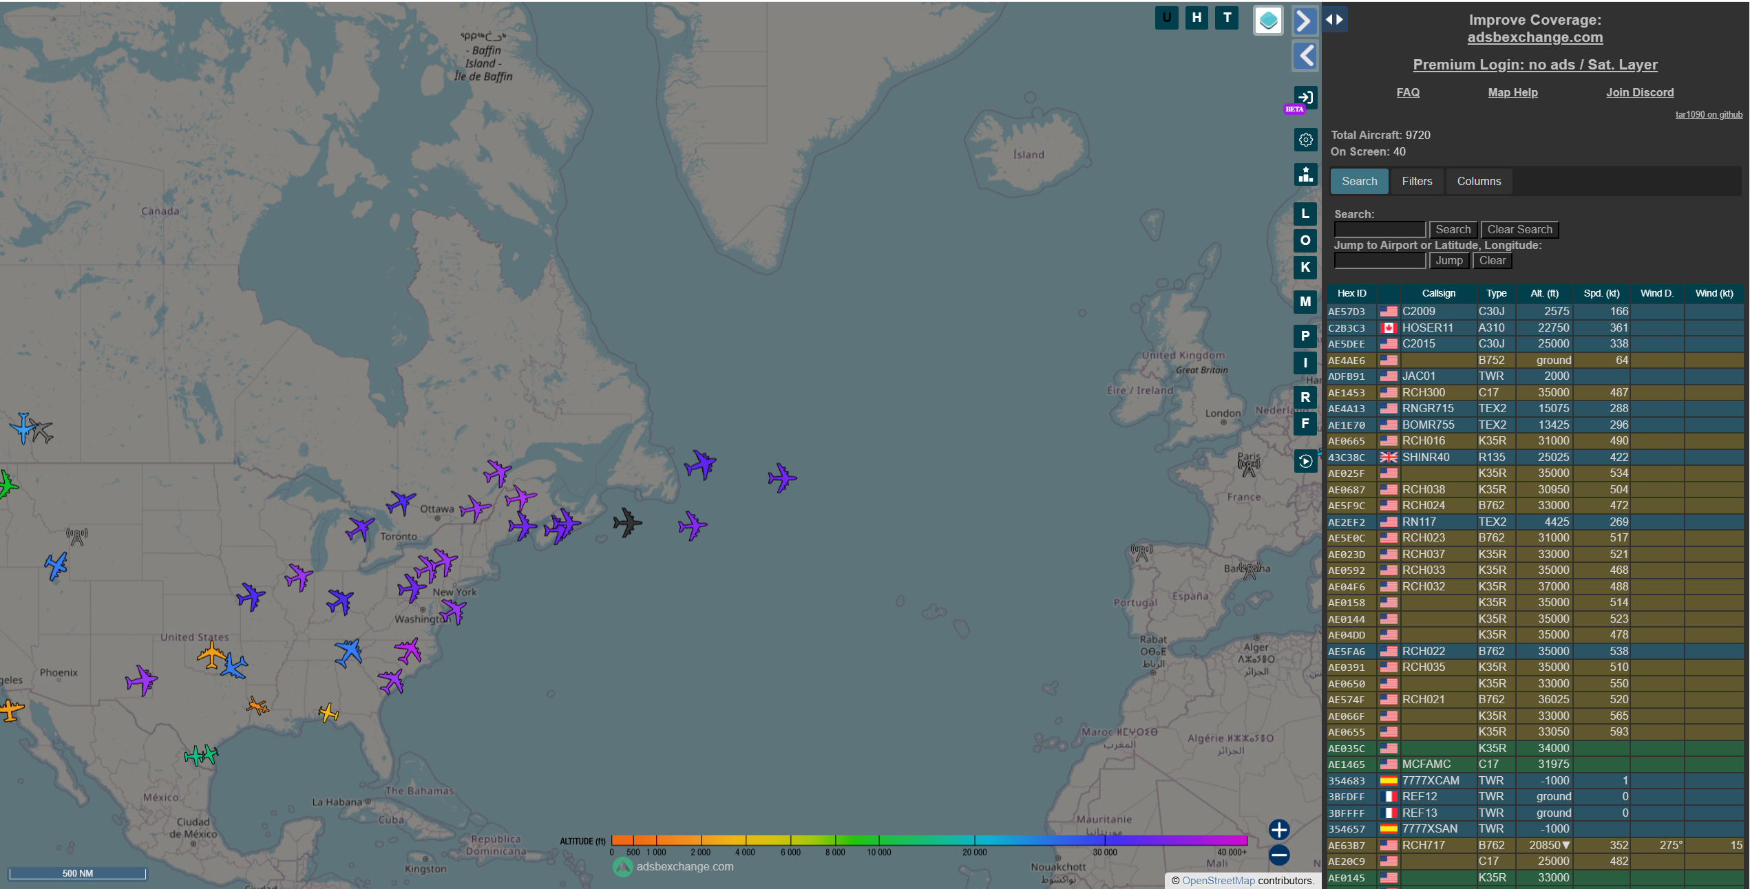Open the replay history icon

tap(1305, 461)
